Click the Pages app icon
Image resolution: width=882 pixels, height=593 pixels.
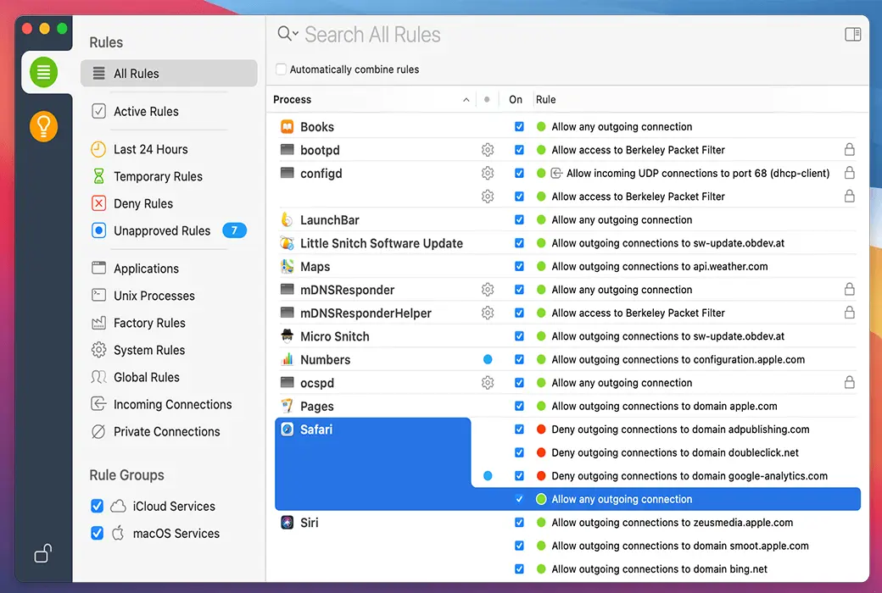pos(287,406)
